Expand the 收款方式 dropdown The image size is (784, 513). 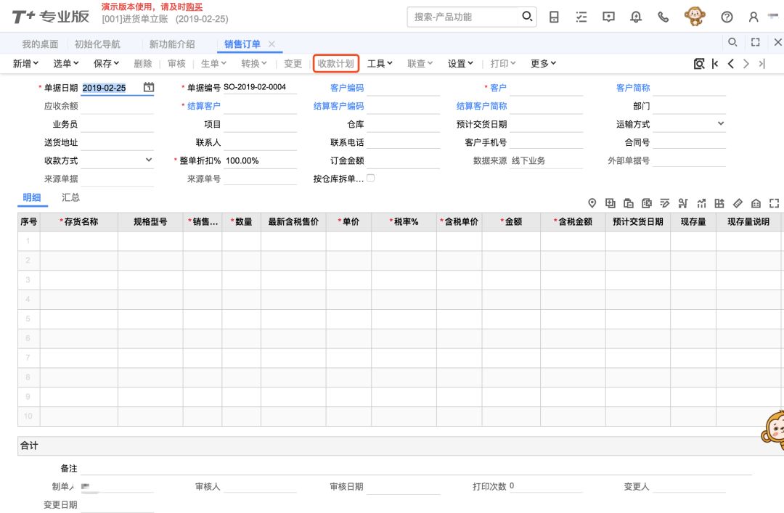pos(149,160)
